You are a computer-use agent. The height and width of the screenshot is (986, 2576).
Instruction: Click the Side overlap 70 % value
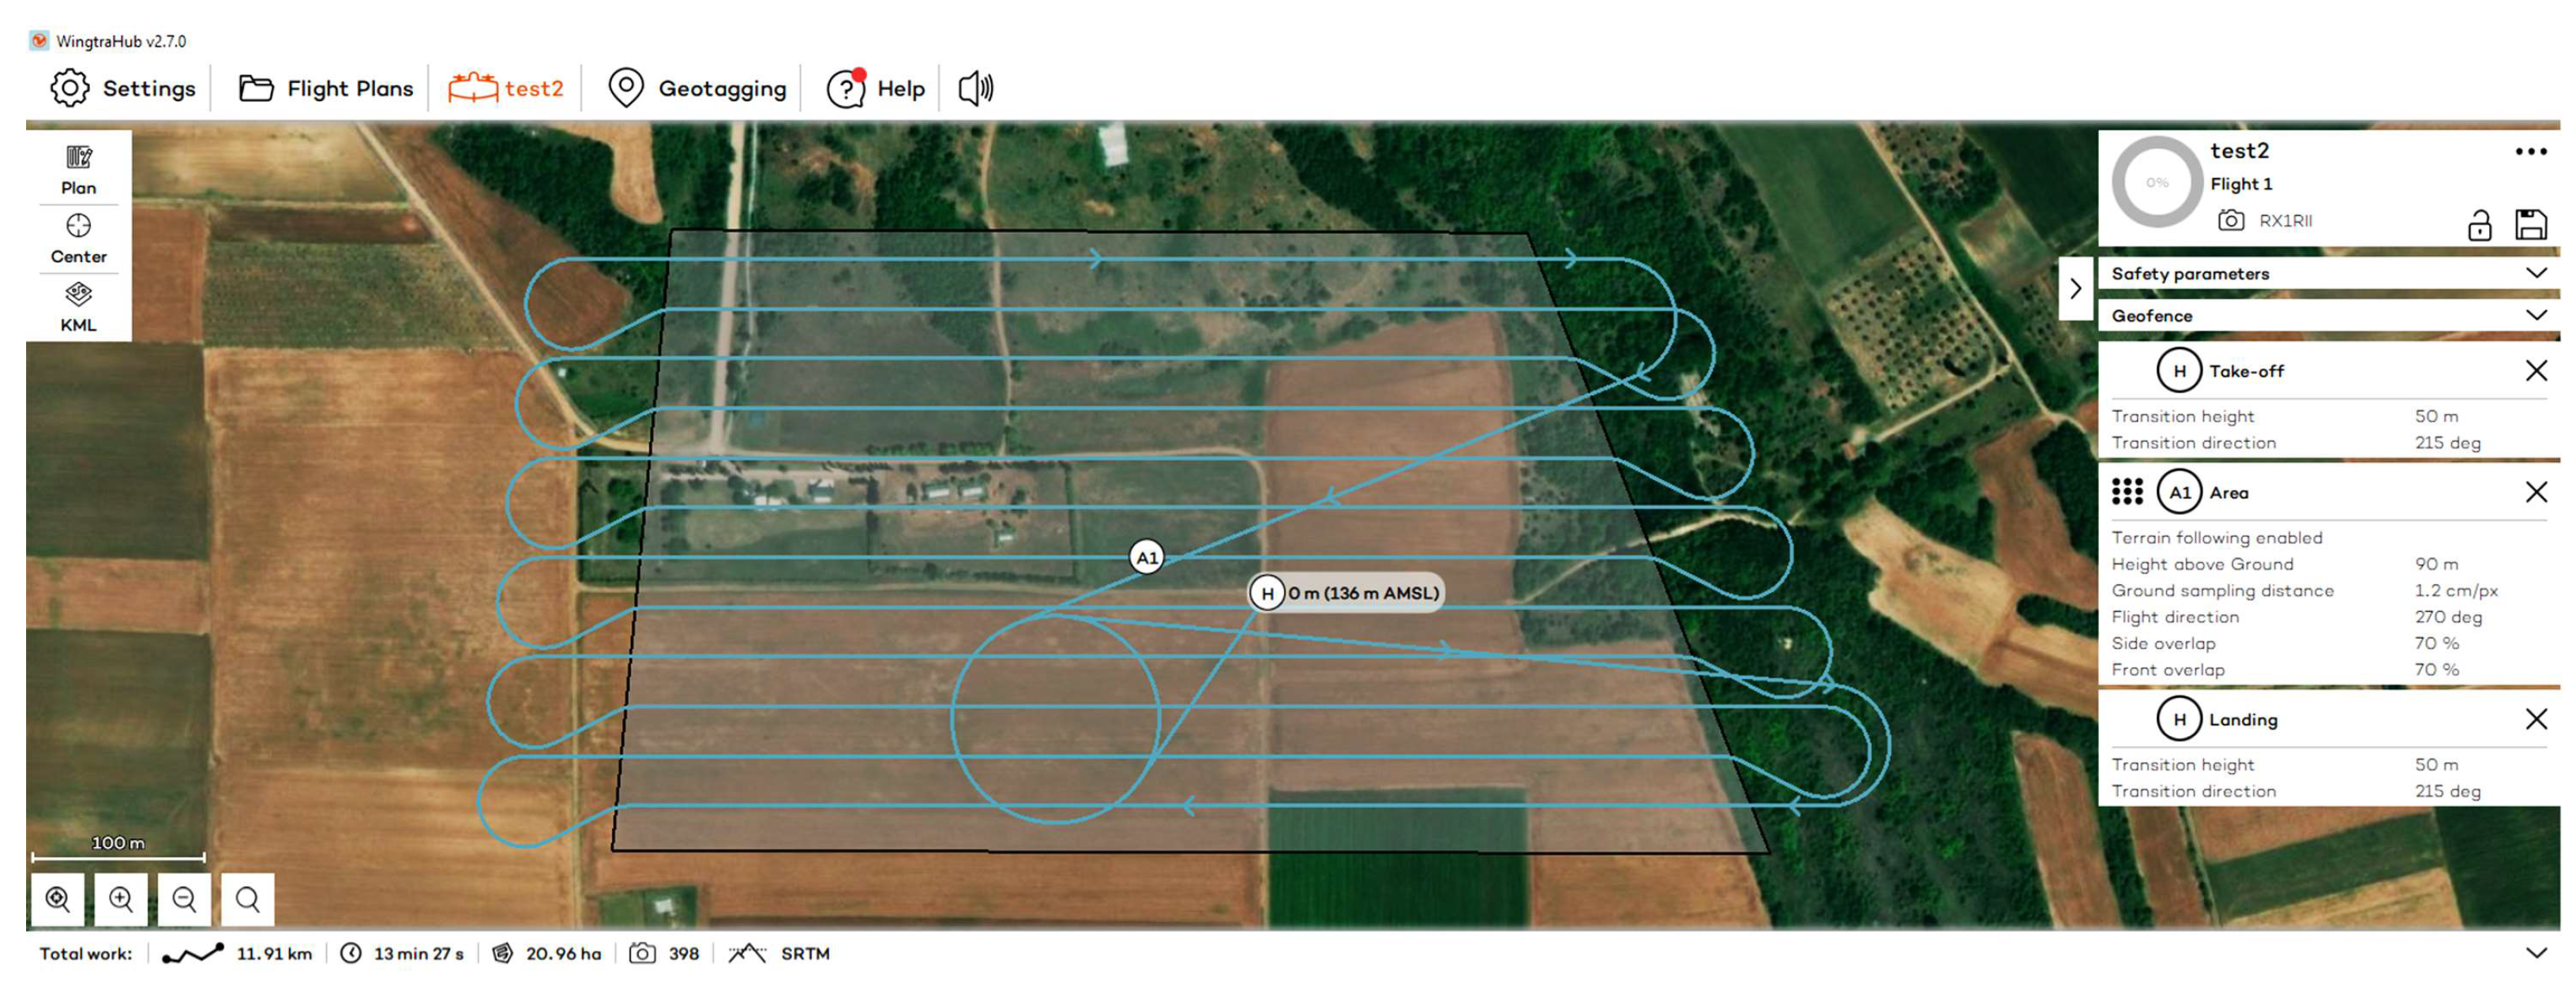click(x=2436, y=643)
